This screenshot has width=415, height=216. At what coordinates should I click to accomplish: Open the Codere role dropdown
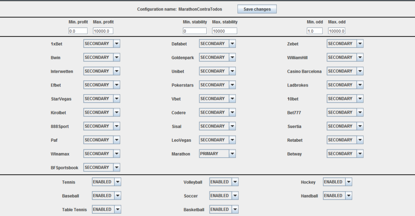[x=217, y=112]
